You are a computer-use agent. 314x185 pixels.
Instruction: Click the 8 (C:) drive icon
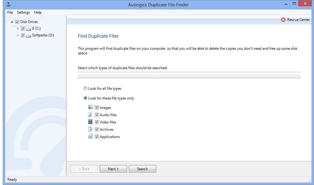29,29
